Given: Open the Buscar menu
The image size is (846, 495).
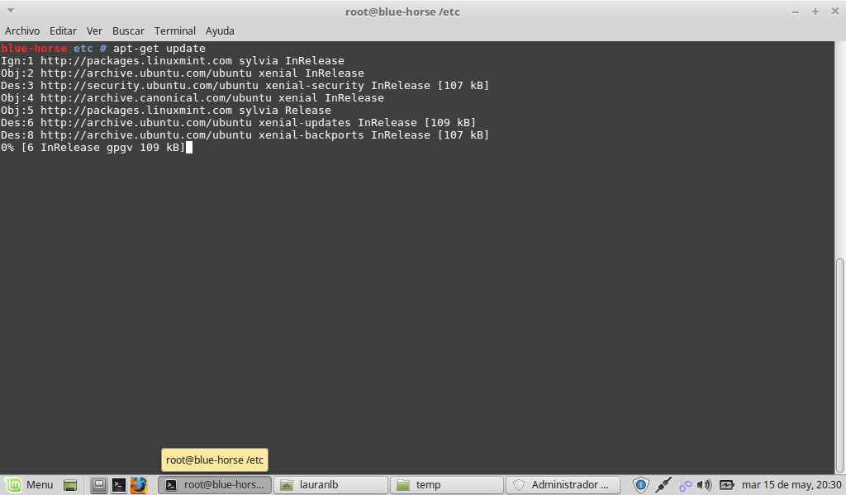Looking at the screenshot, I should click(x=128, y=31).
